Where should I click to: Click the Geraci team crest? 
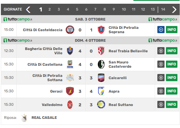point(70,91)
